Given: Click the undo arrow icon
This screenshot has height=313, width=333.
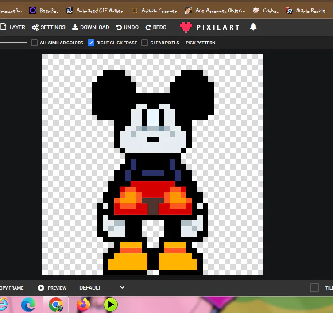Looking at the screenshot, I should click(119, 27).
